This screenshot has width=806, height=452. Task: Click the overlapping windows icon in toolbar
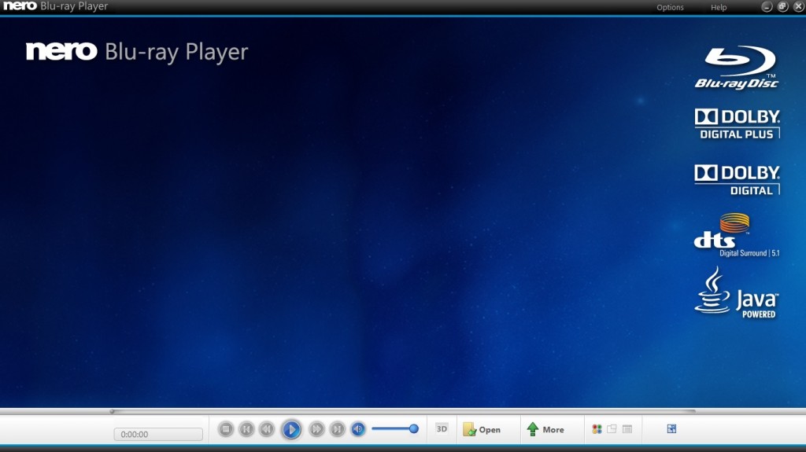(612, 429)
